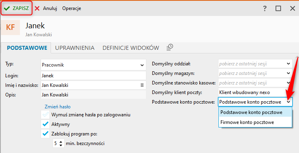299x153 pixels.
Task: Open the Operacje menu
Action: (x=71, y=8)
